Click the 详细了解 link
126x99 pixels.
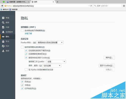[x=28, y=34]
